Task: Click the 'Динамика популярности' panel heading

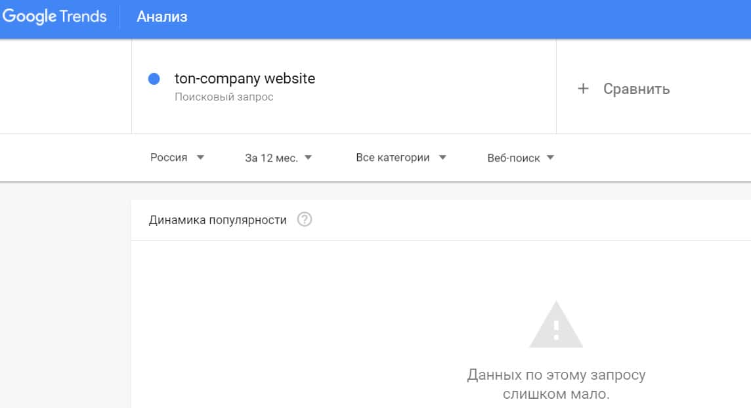Action: (217, 220)
